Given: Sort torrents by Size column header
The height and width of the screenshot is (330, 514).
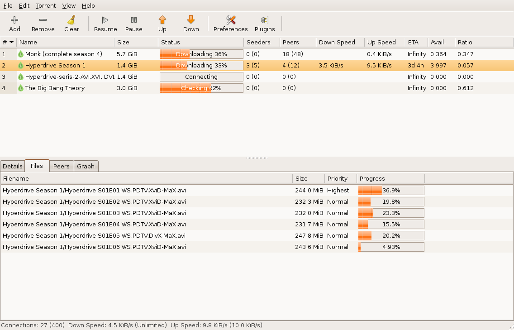Looking at the screenshot, I should pos(136,42).
